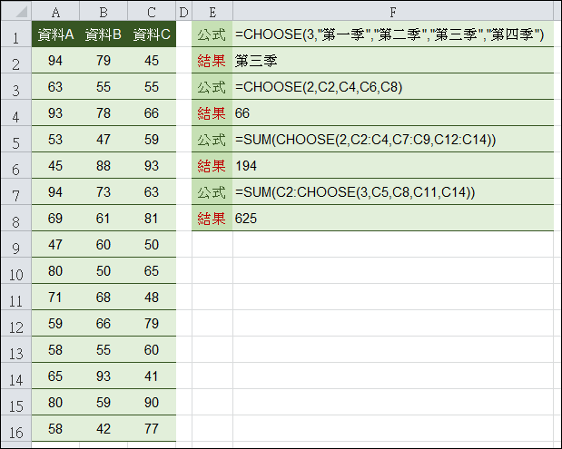This screenshot has width=562, height=449.
Task: Click the SUM(C2:CHOOSE(3,...)) formula cell
Action: point(393,191)
